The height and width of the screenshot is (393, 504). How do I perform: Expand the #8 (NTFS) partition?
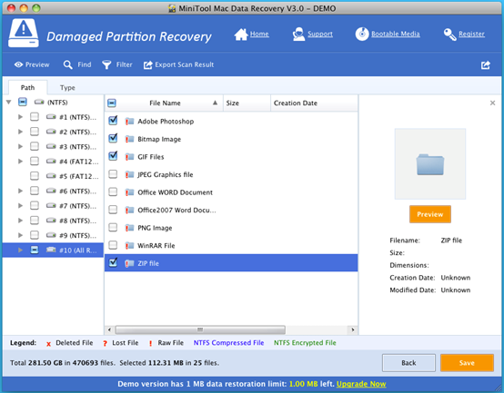pos(20,221)
